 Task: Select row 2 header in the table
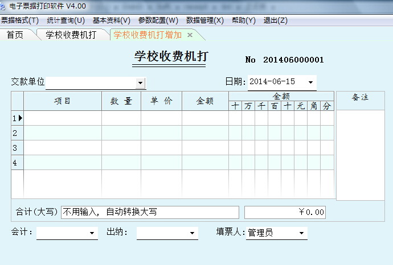[x=17, y=133]
